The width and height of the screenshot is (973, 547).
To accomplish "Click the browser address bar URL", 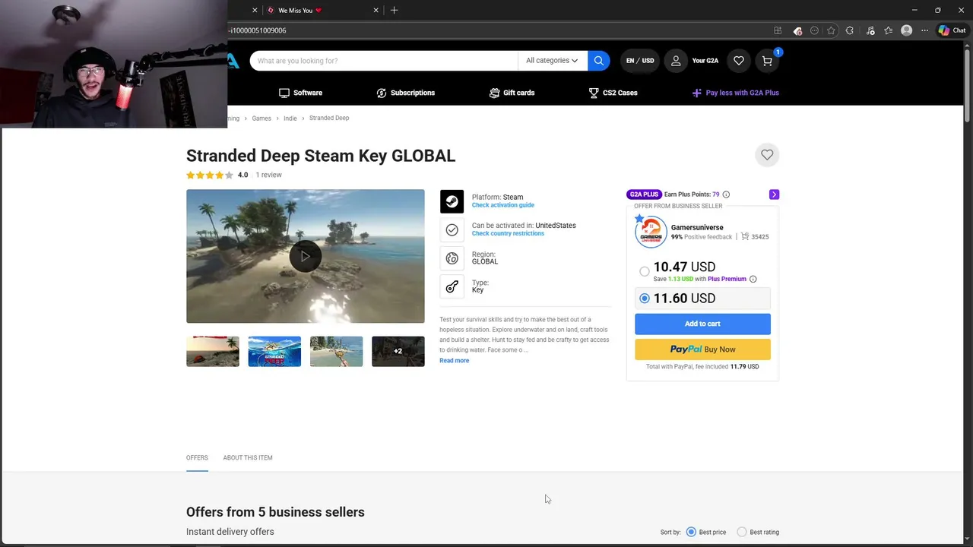I will click(x=257, y=30).
